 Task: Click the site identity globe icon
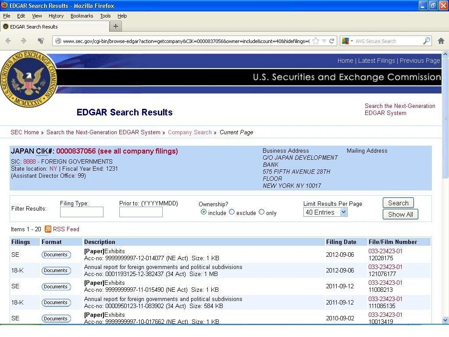point(58,41)
